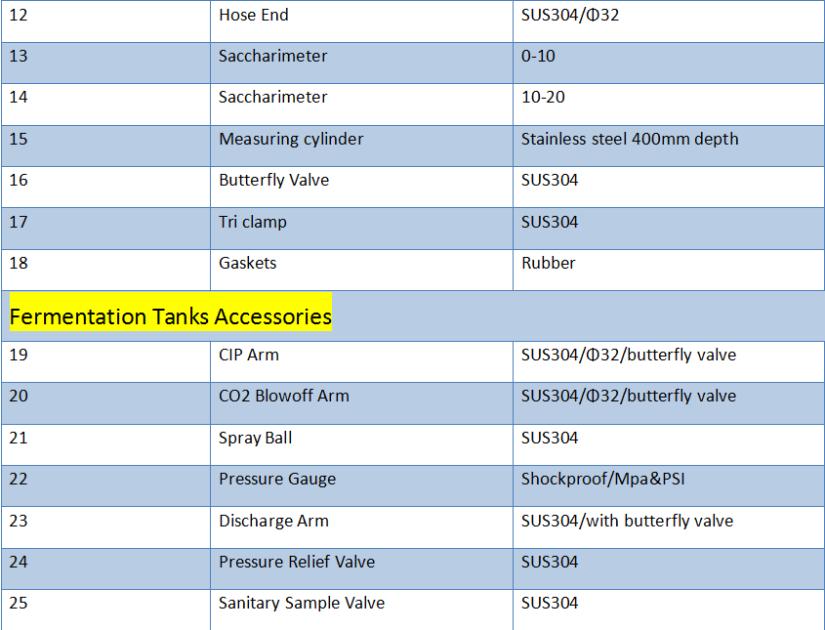Click the Sanitary Sample Valve text
The image size is (825, 630).
(302, 604)
